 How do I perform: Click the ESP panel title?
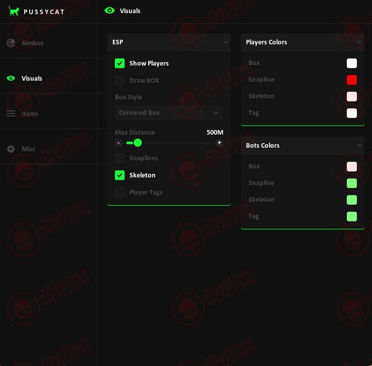[117, 42]
